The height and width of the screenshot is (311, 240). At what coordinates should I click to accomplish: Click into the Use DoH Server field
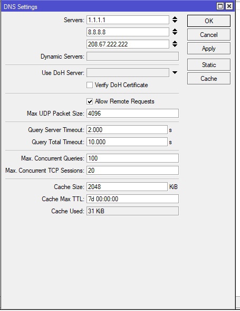point(128,73)
